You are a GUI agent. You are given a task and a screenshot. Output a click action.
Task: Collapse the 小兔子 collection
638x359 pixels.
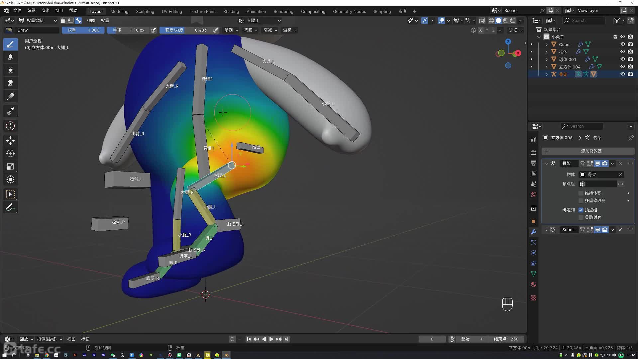539,37
